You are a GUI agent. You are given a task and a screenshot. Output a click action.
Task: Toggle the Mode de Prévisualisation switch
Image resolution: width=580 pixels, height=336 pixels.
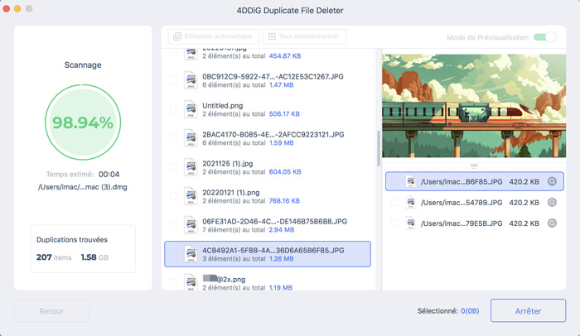pyautogui.click(x=544, y=37)
